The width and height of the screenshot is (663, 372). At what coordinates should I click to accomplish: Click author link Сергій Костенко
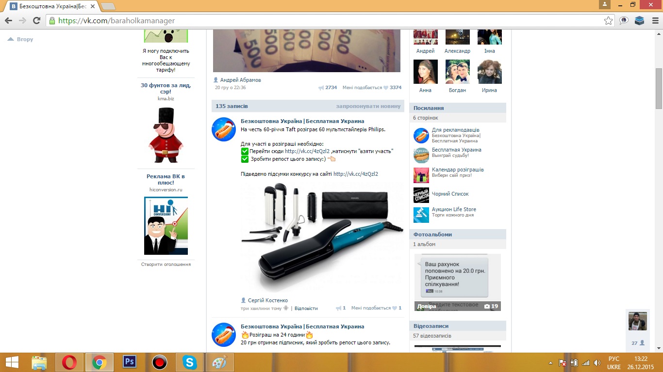coord(267,300)
